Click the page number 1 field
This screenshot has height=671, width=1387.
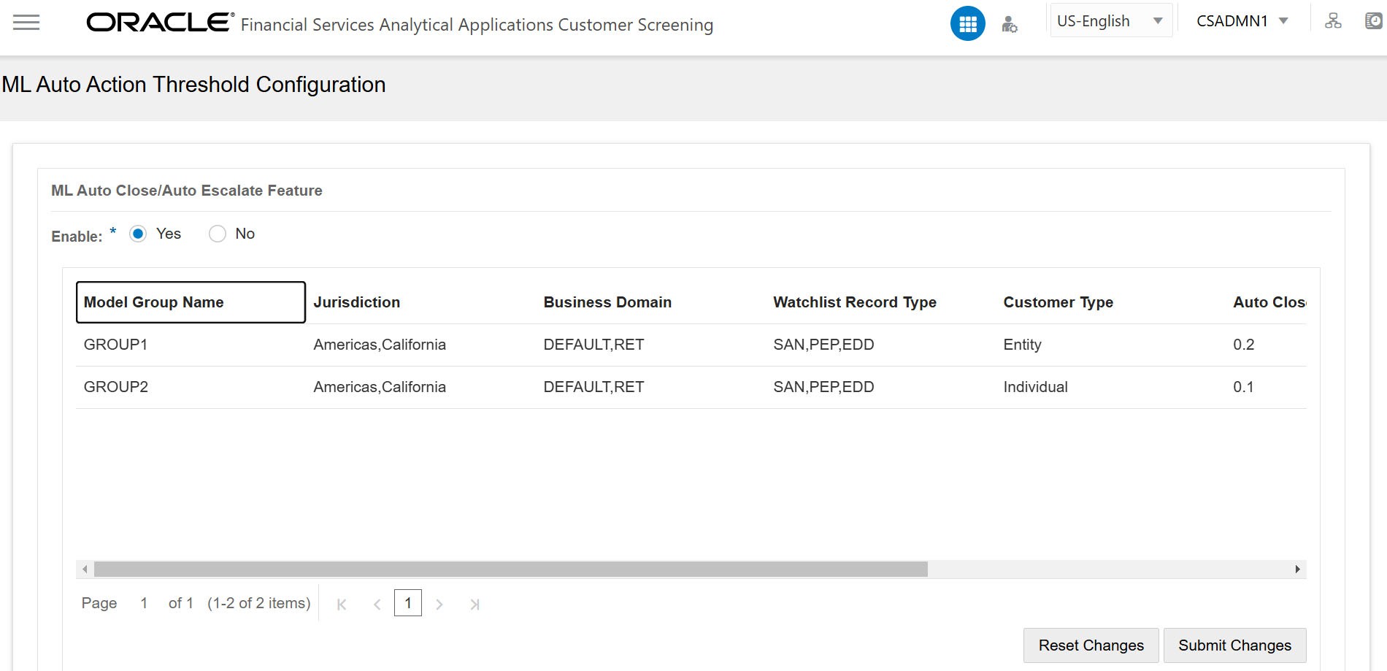pyautogui.click(x=407, y=603)
